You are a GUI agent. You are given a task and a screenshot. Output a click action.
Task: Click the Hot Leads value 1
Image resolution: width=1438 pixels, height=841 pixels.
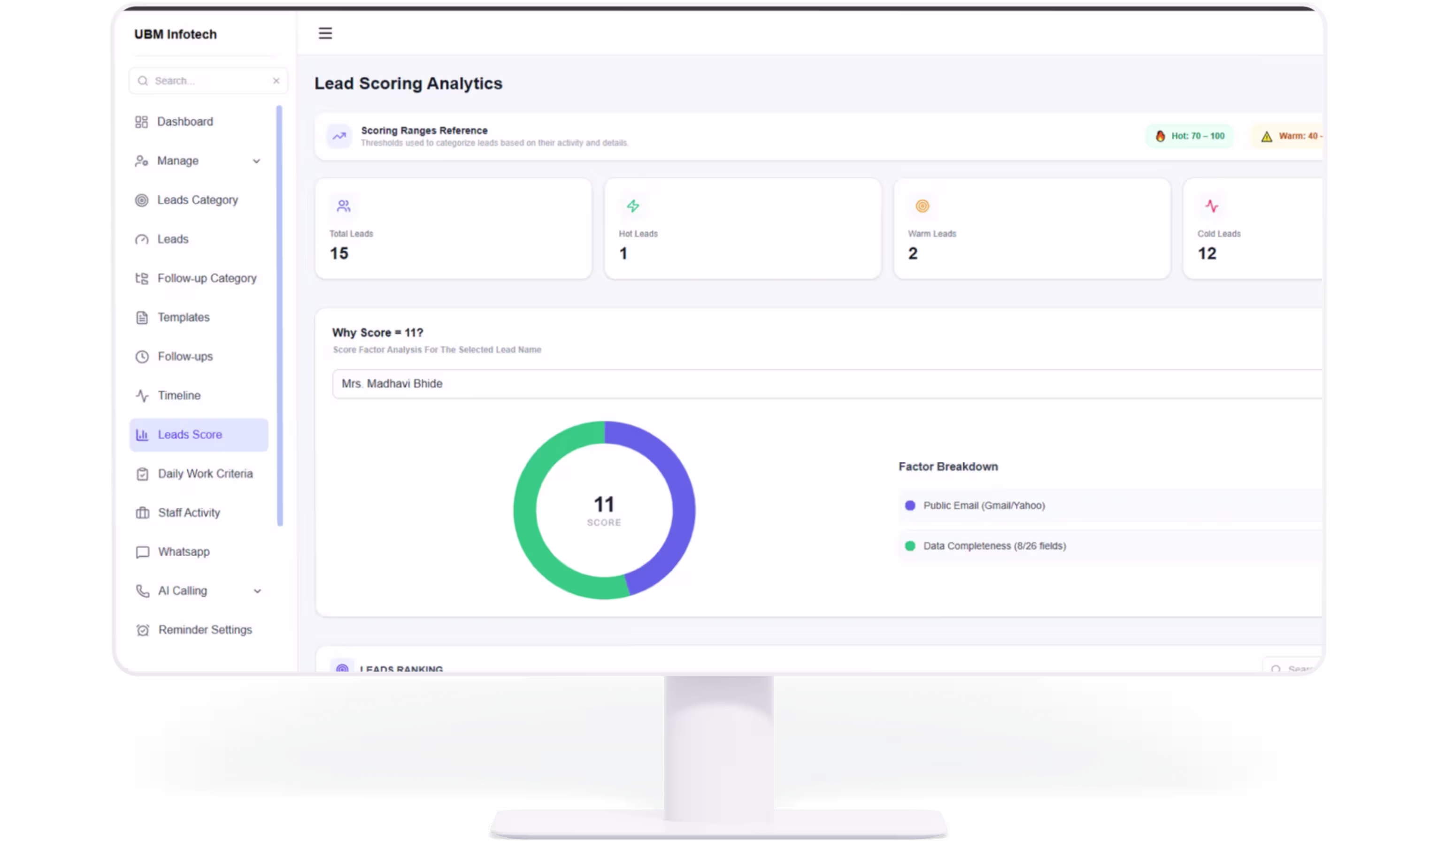coord(624,253)
